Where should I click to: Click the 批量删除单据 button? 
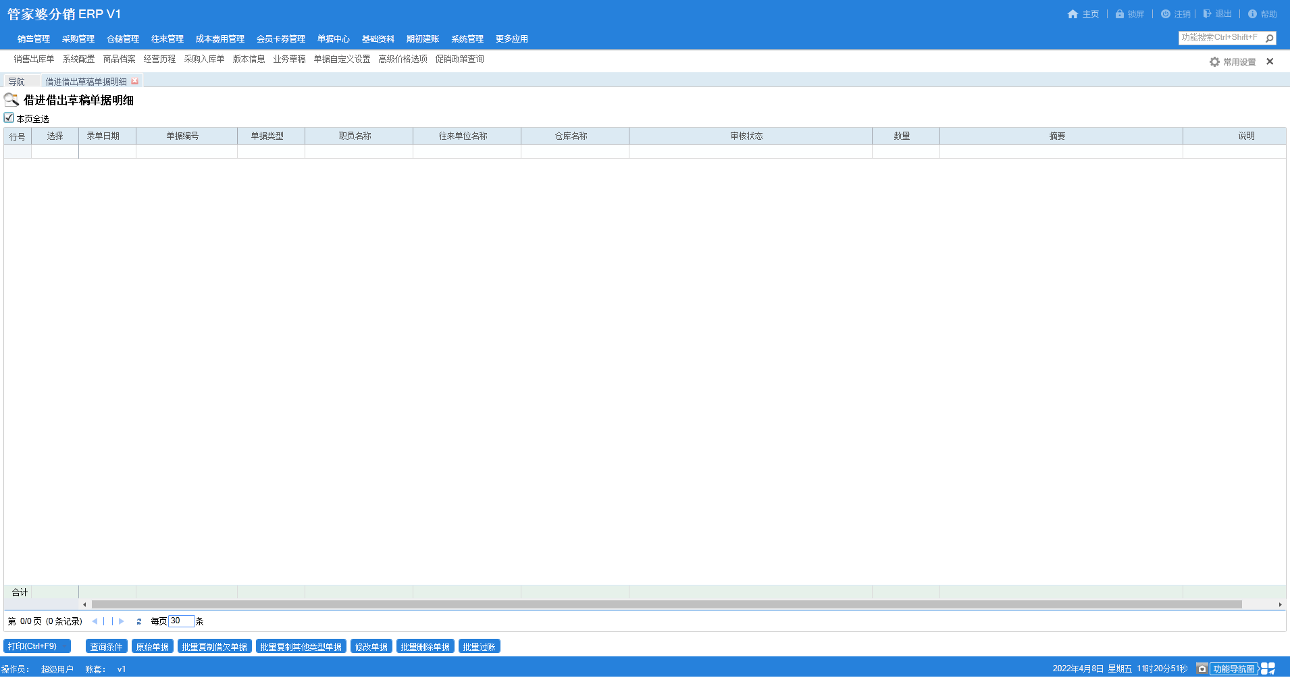[x=425, y=647]
